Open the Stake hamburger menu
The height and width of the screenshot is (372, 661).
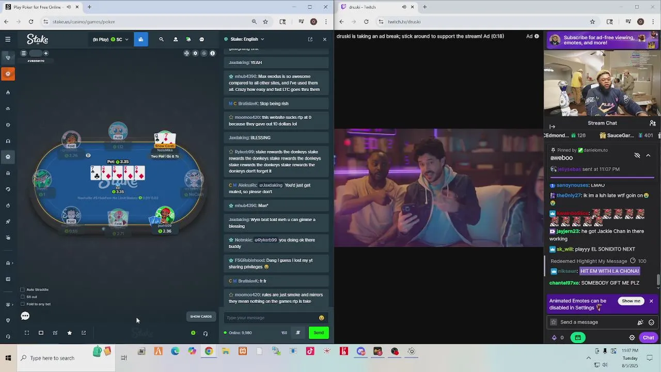tap(8, 39)
